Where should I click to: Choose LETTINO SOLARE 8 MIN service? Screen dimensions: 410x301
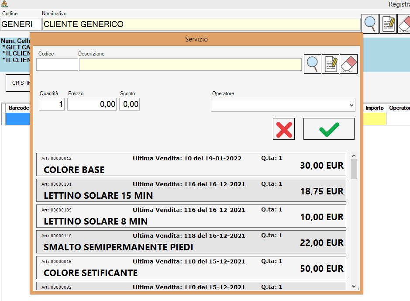(191, 216)
